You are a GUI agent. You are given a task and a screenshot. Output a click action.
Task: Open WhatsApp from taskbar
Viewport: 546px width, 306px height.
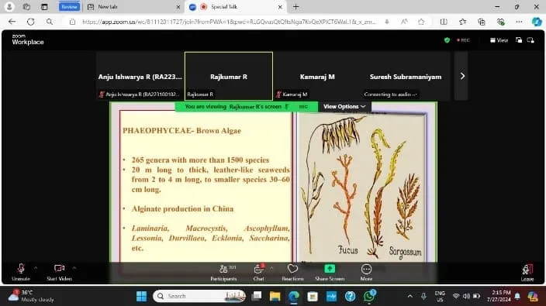click(368, 296)
